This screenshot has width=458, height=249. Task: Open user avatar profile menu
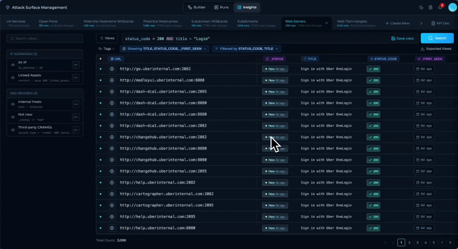pyautogui.click(x=452, y=7)
